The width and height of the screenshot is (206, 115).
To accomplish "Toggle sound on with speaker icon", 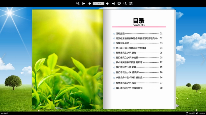I will [x=200, y=113].
